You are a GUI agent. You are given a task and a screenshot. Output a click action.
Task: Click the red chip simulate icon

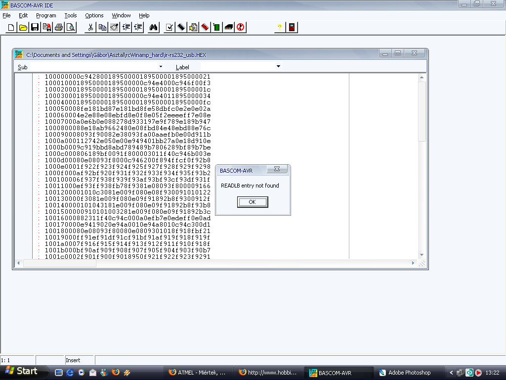[x=205, y=28]
